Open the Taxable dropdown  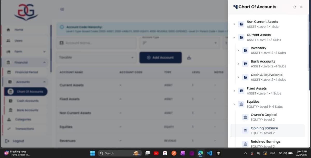96,57
